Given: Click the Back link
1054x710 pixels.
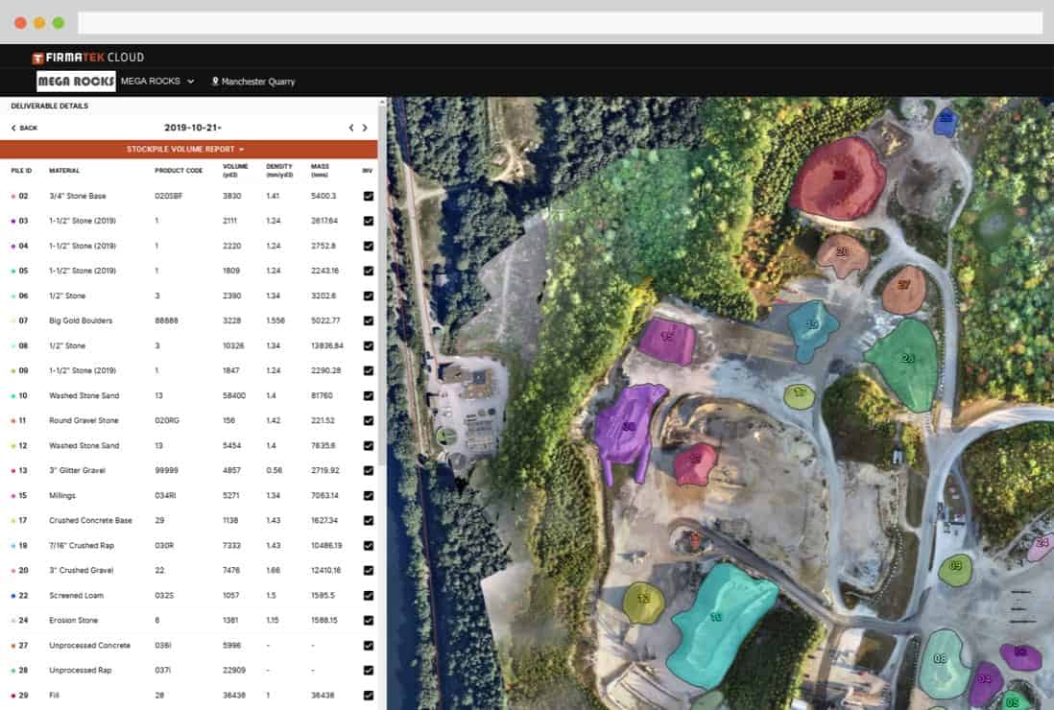Looking at the screenshot, I should coord(24,128).
